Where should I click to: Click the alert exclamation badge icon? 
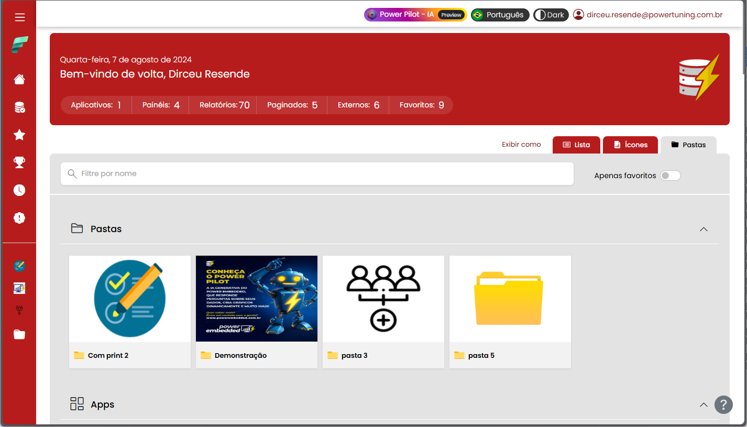pos(19,218)
